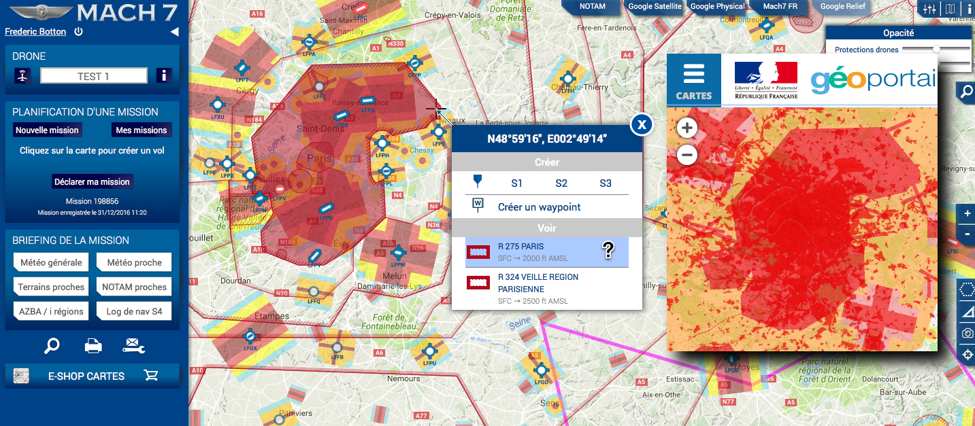
Task: Click Déclarer ma mission button
Action: 92,181
